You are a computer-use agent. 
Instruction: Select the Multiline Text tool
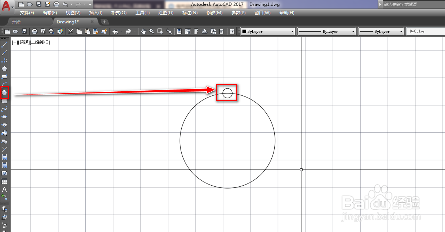[4, 189]
